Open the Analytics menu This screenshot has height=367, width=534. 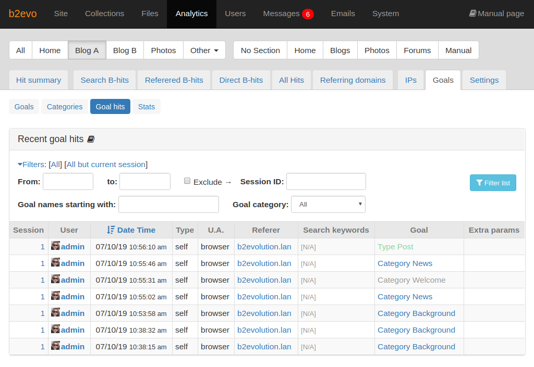pyautogui.click(x=192, y=14)
